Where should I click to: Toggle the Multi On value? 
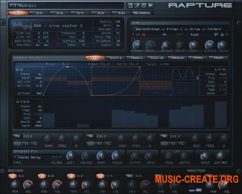pos(118,25)
